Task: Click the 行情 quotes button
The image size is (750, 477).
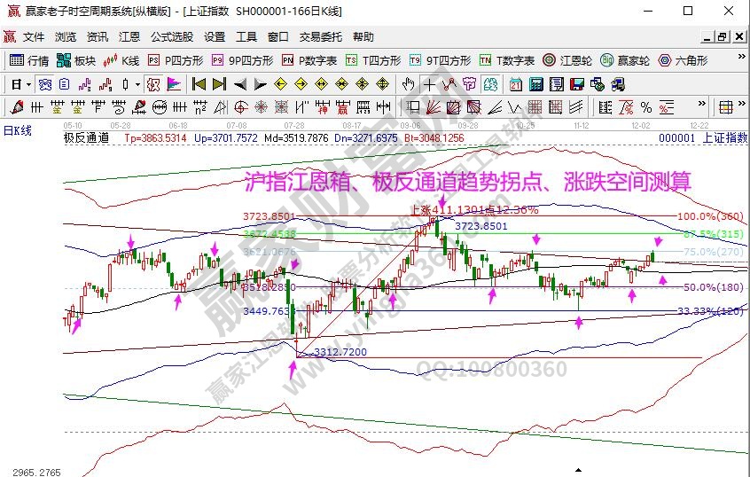Action: click(29, 60)
